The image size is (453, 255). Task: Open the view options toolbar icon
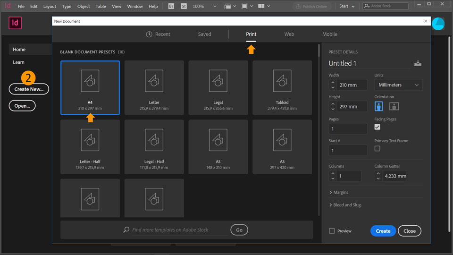(x=230, y=6)
